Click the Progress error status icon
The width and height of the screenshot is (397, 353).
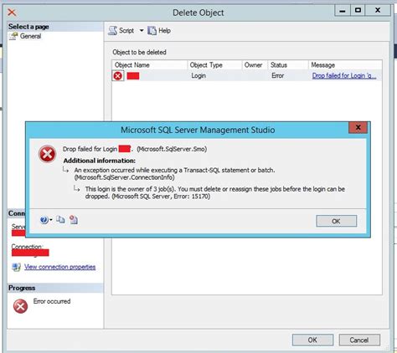[x=20, y=306]
